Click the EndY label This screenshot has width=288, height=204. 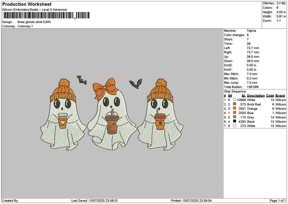(x=228, y=70)
